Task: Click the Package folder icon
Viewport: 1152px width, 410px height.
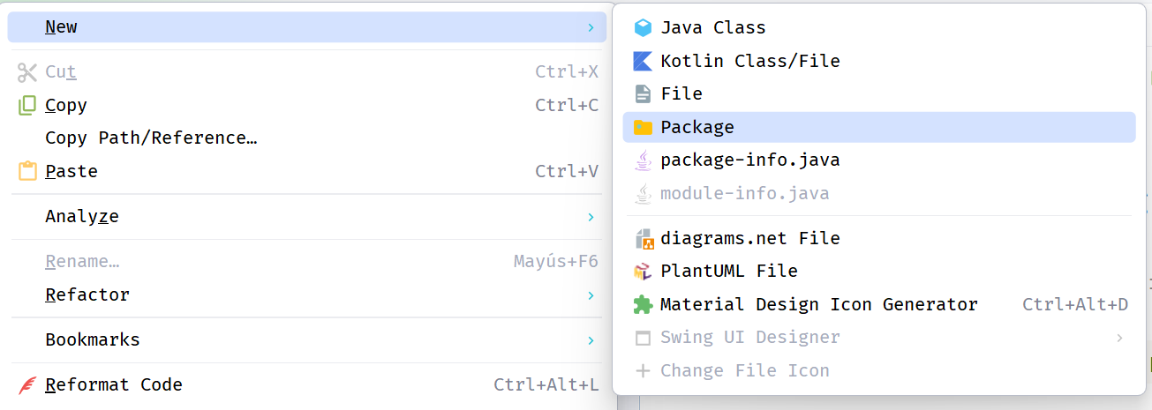Action: [x=643, y=127]
